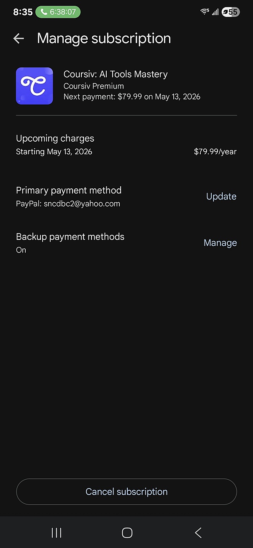
Task: Tap the status bar clock showing 8:35
Action: pyautogui.click(x=23, y=12)
